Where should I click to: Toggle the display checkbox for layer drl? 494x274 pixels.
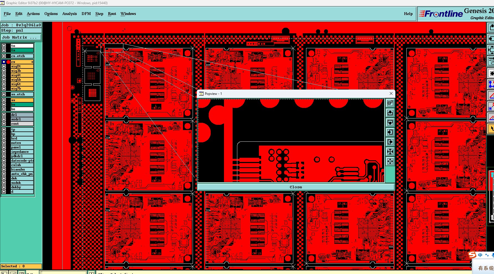4,115
